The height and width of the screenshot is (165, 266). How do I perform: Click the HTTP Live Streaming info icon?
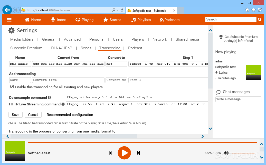tap(63, 104)
